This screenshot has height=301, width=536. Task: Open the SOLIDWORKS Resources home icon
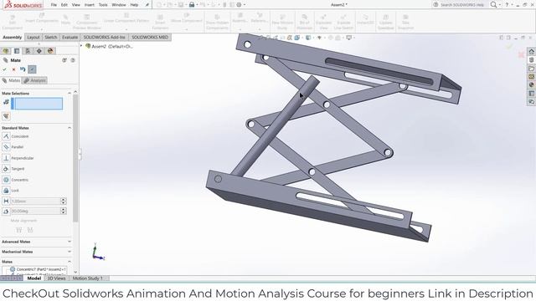(x=531, y=52)
